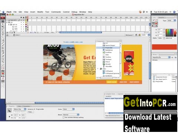Open the stage zoom percentage dropdown
This screenshot has width=178, height=133.
click(x=149, y=35)
